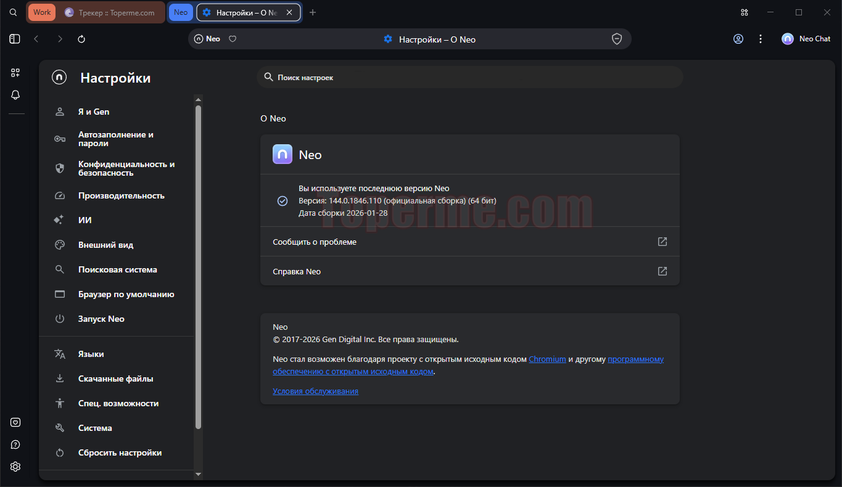
Task: Click the Neo app logo in the about card
Action: (283, 154)
